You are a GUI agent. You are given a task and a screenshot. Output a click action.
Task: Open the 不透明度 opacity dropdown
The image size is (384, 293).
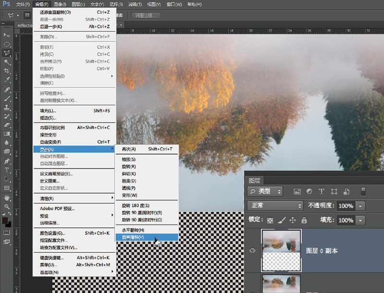click(360, 205)
